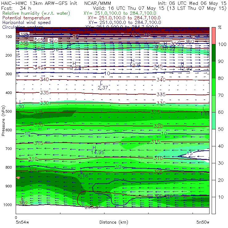228x228 pixels.
Task: Click the colorbar 90 tick label
Action: click(x=221, y=61)
